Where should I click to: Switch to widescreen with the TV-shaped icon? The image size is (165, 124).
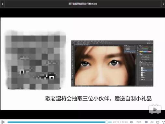[158, 122]
